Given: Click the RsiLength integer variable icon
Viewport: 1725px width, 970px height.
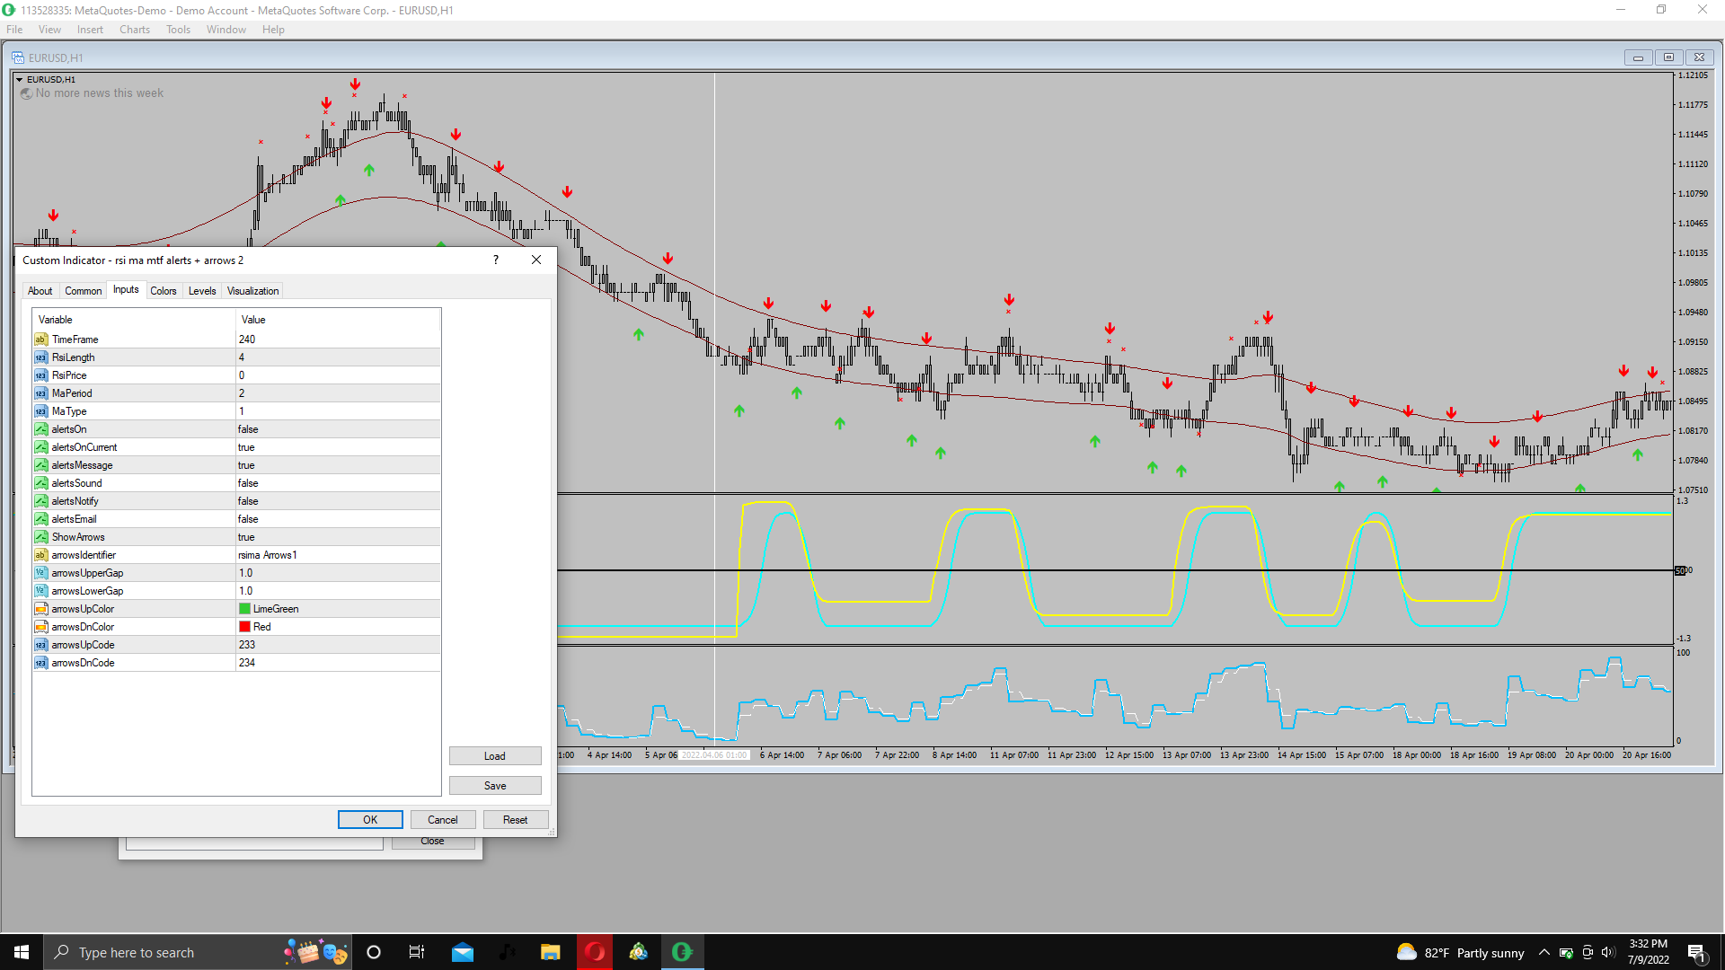Looking at the screenshot, I should click(40, 357).
